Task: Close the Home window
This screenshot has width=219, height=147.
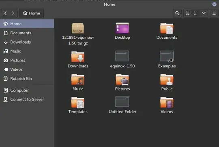Action: click(214, 4)
